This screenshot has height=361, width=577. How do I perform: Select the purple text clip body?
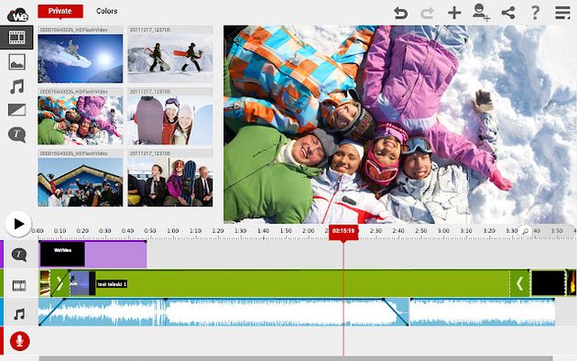pyautogui.click(x=115, y=254)
